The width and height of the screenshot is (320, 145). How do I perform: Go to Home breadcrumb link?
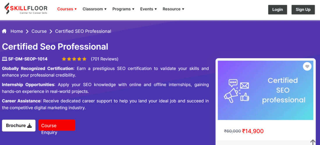(17, 31)
